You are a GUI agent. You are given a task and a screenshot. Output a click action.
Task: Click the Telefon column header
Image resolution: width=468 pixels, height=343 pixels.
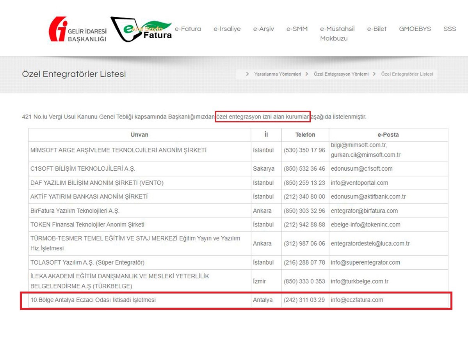coord(305,135)
